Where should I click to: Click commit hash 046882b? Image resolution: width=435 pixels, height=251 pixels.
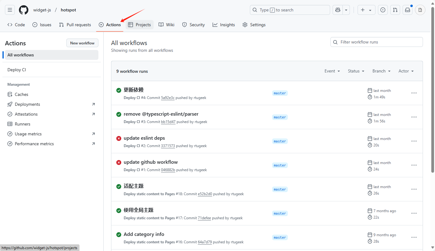[x=168, y=170]
